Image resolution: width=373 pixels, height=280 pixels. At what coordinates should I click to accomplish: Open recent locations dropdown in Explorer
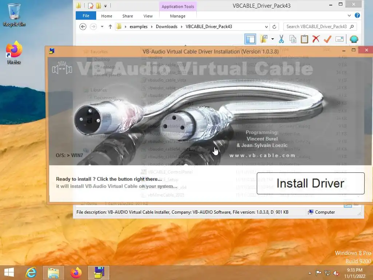pos(102,26)
